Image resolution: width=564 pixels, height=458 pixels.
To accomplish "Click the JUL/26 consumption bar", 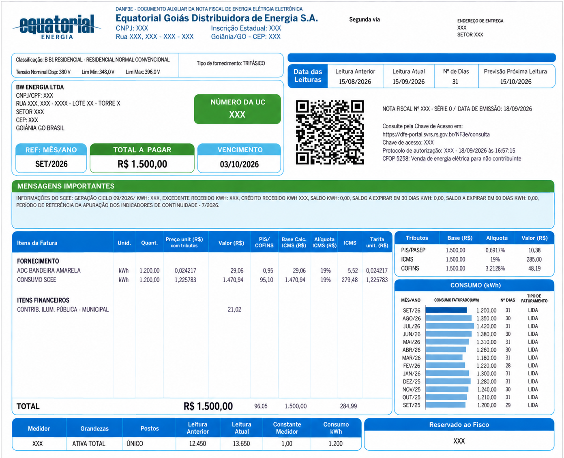I will (450, 326).
